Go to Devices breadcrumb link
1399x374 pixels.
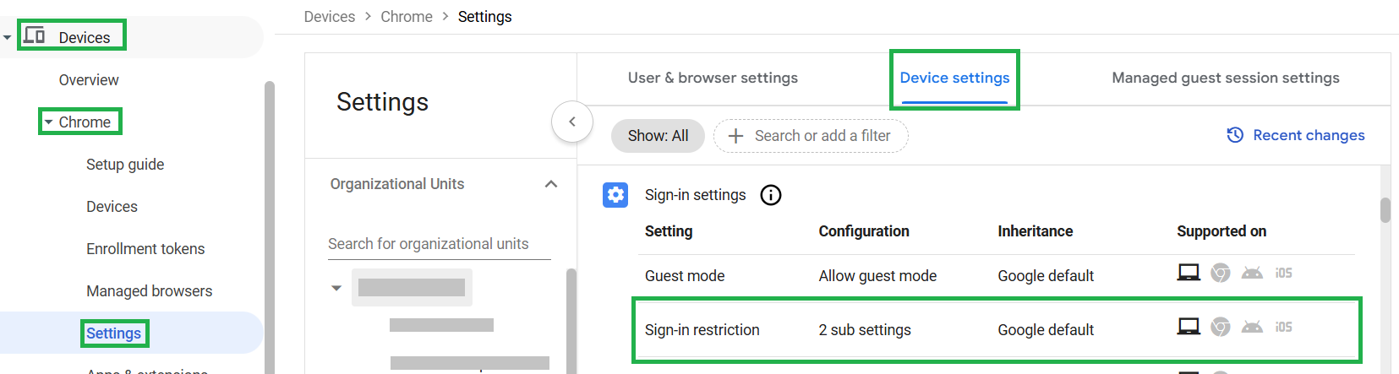pyautogui.click(x=330, y=17)
